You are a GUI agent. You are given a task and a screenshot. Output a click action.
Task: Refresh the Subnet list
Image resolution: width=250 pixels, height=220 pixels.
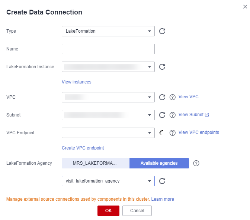pos(162,115)
